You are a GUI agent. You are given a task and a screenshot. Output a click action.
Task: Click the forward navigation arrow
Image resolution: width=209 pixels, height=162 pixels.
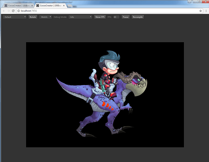pyautogui.click(x=8, y=11)
